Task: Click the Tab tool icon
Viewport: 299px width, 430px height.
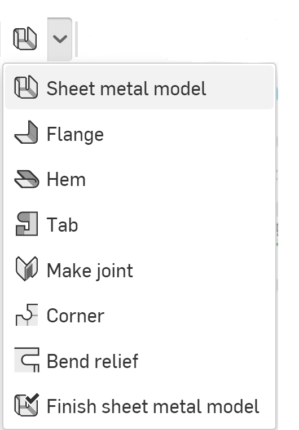Action: [x=27, y=224]
